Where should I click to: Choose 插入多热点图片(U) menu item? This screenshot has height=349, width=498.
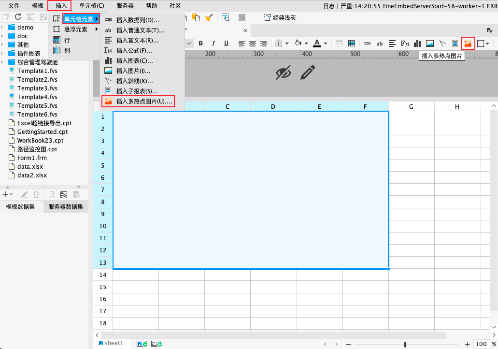click(138, 102)
